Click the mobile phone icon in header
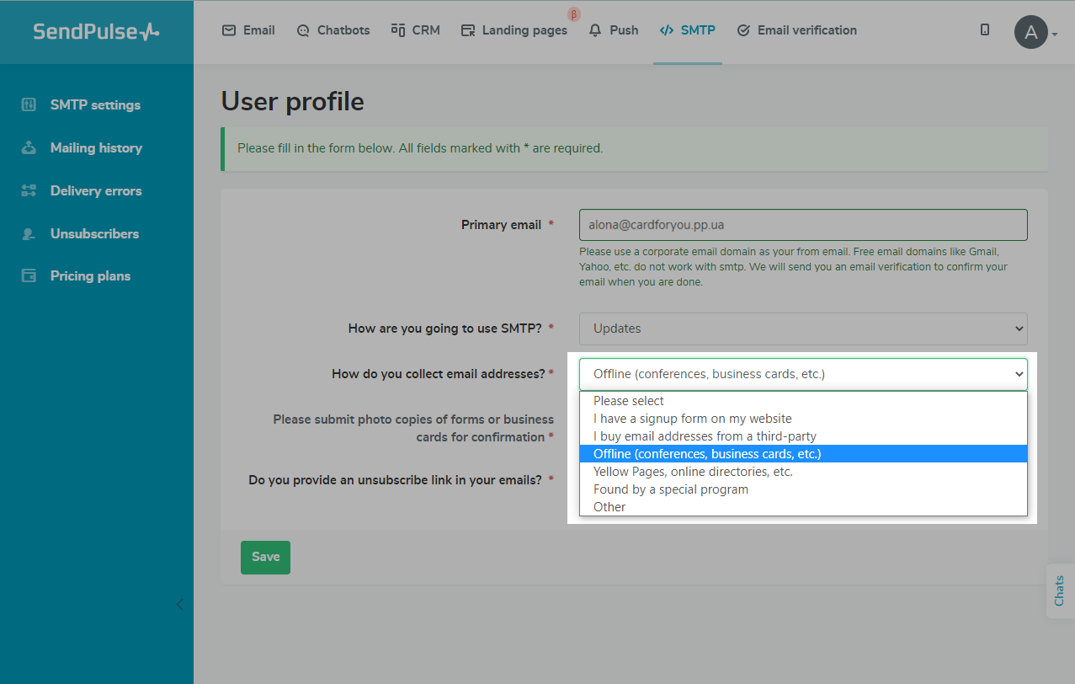 point(985,29)
